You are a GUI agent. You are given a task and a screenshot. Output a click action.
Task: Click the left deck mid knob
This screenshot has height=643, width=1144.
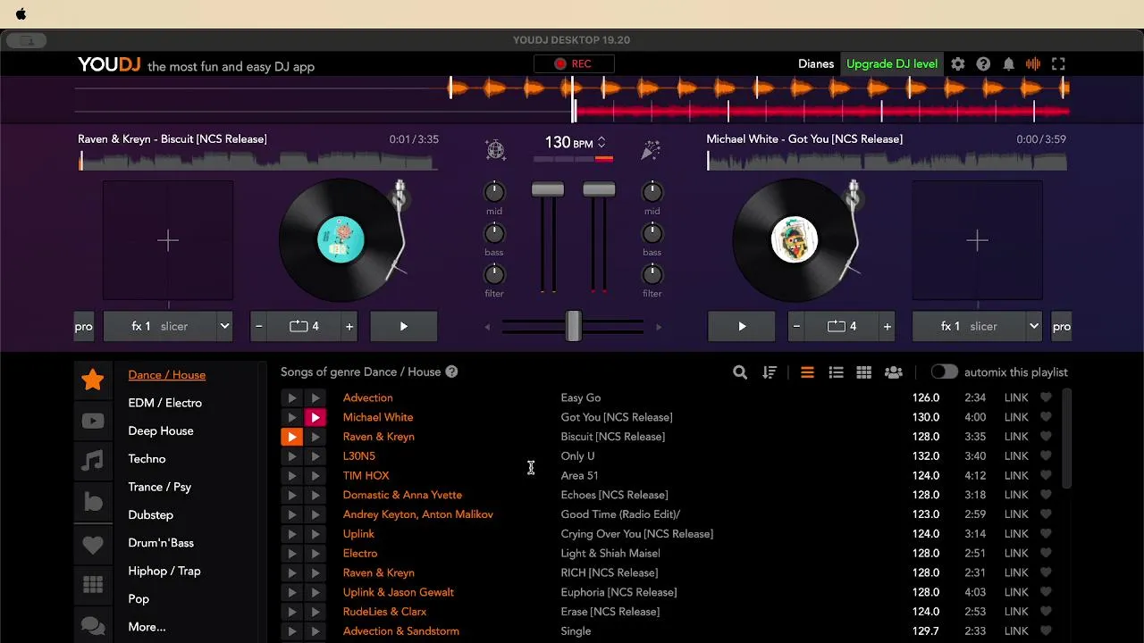coord(494,192)
